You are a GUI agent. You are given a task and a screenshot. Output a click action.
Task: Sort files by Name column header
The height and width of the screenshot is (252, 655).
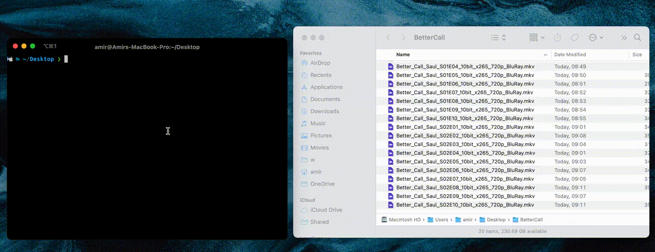pos(403,54)
